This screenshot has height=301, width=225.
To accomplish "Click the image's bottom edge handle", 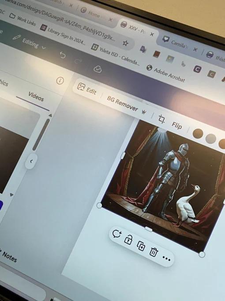I will click(x=149, y=229).
